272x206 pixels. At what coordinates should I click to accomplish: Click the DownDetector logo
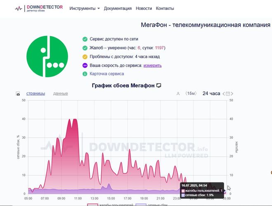[x=38, y=8]
